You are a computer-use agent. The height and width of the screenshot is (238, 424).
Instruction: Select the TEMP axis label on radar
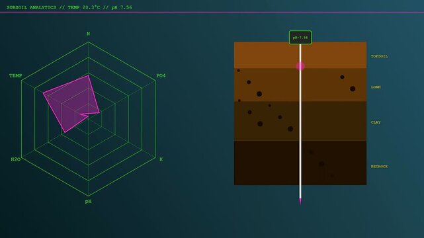[15, 75]
